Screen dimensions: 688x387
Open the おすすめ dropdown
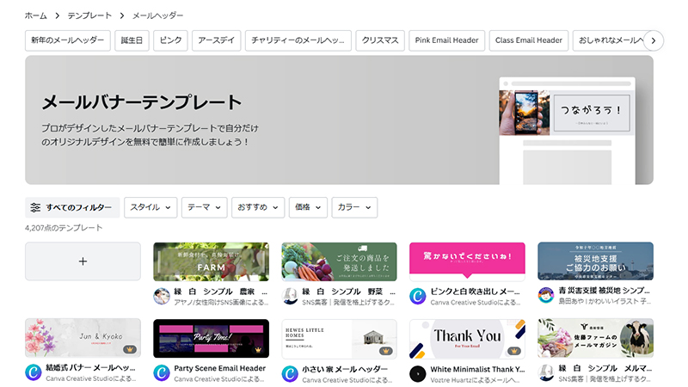point(257,207)
